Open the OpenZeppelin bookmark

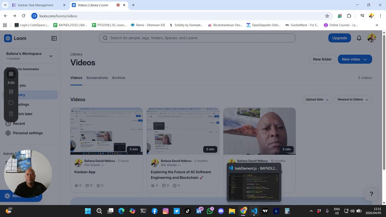click(x=263, y=25)
